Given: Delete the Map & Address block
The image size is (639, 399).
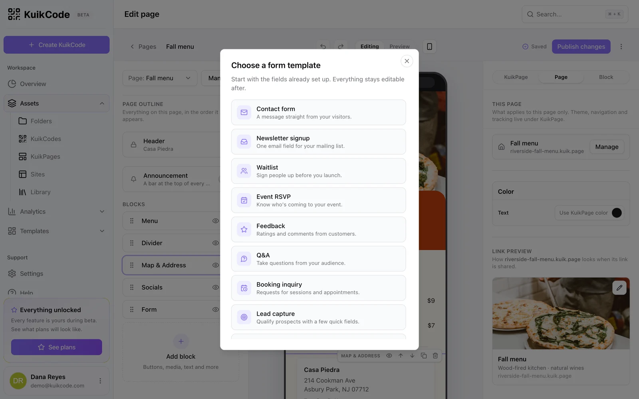Looking at the screenshot, I should pyautogui.click(x=435, y=356).
